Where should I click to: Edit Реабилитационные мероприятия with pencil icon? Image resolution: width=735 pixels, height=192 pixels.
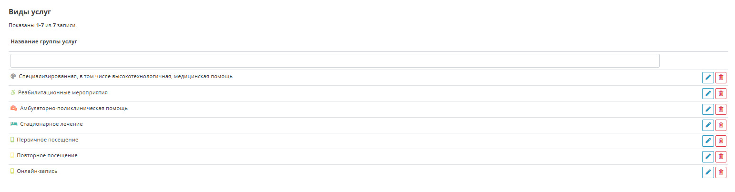[x=708, y=93]
